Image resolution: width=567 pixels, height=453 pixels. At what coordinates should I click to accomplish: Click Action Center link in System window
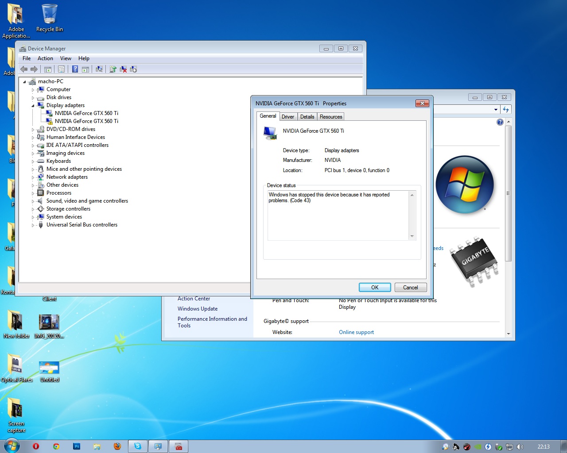tap(194, 299)
